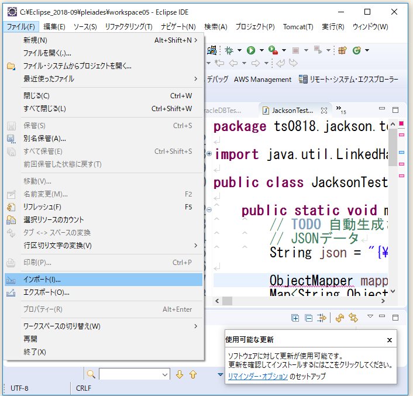Click the Forward navigation arrow icon
The width and height of the screenshot is (413, 396).
click(x=256, y=63)
